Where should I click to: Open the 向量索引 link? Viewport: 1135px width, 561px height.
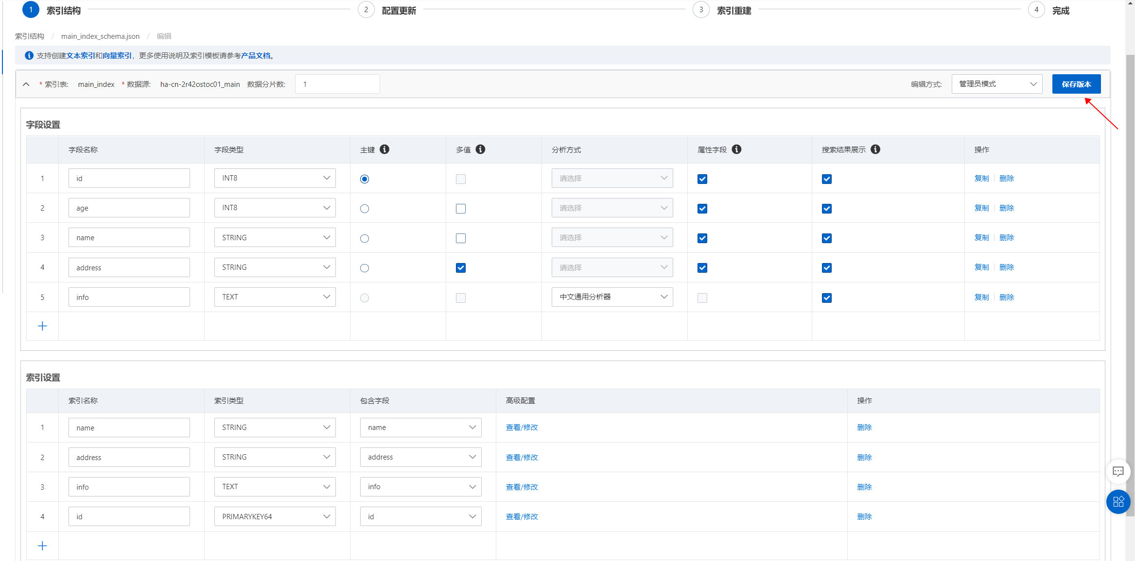tap(117, 56)
